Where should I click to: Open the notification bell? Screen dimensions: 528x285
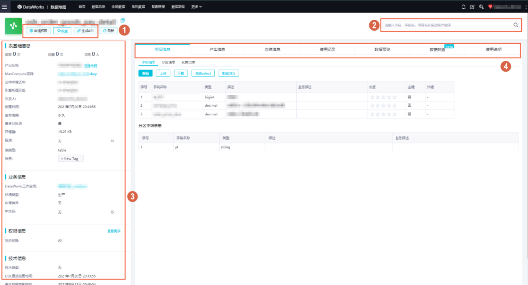(x=463, y=7)
